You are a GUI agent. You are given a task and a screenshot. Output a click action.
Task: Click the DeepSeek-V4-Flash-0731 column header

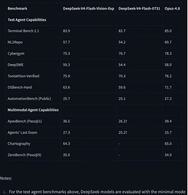[139, 8]
